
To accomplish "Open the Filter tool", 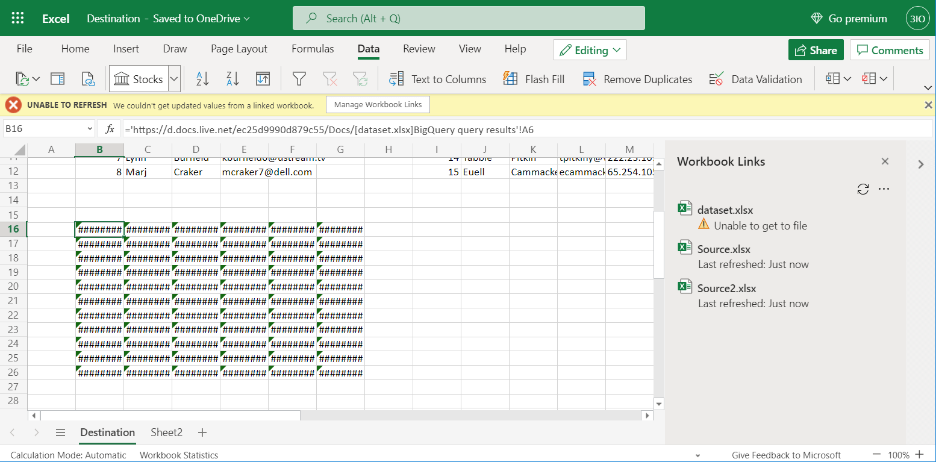I will pyautogui.click(x=298, y=78).
